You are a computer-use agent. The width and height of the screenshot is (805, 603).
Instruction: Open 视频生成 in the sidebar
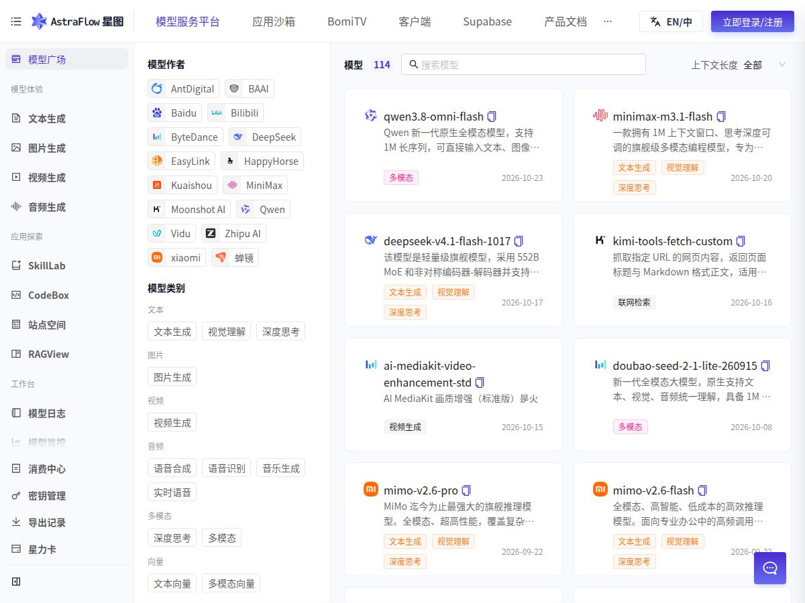pyautogui.click(x=66, y=178)
